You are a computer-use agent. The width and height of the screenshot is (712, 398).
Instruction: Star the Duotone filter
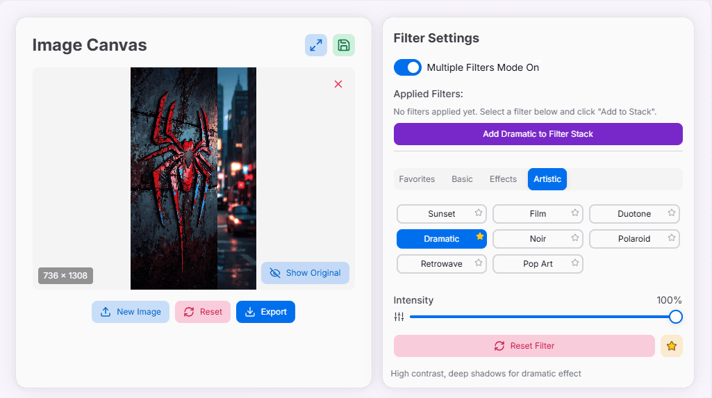click(x=672, y=213)
